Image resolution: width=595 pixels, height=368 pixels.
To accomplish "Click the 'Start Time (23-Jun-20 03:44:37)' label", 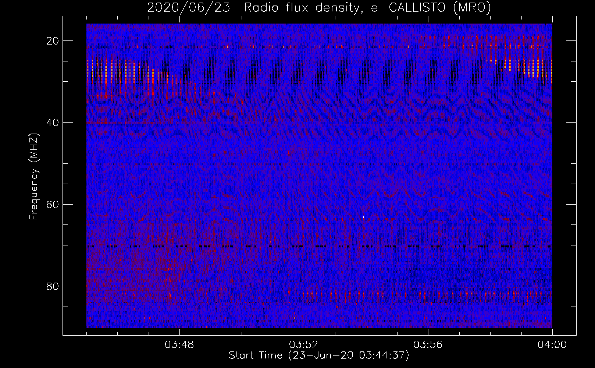I will pyautogui.click(x=319, y=355).
